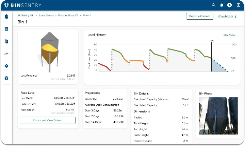Open the analytics trend chart icon
Viewport: 245px width, 146px height.
click(6, 54)
